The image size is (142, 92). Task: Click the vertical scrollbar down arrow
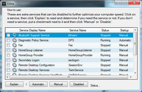coord(135,73)
